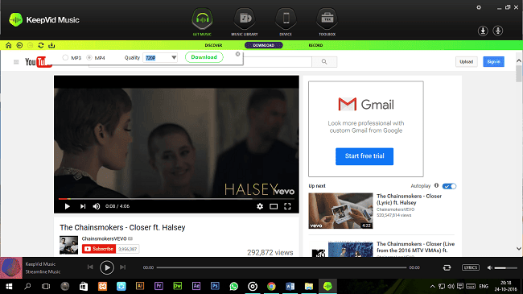Click the Autoplay info icon
This screenshot has height=294, width=523.
click(x=436, y=185)
